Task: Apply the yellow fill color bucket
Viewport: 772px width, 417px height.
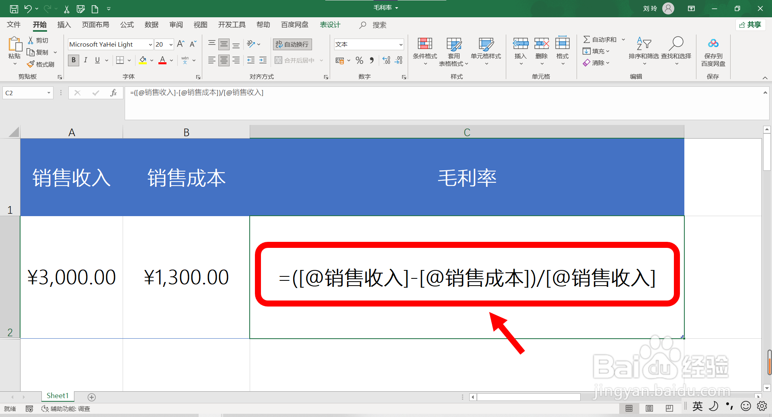Action: pos(143,60)
